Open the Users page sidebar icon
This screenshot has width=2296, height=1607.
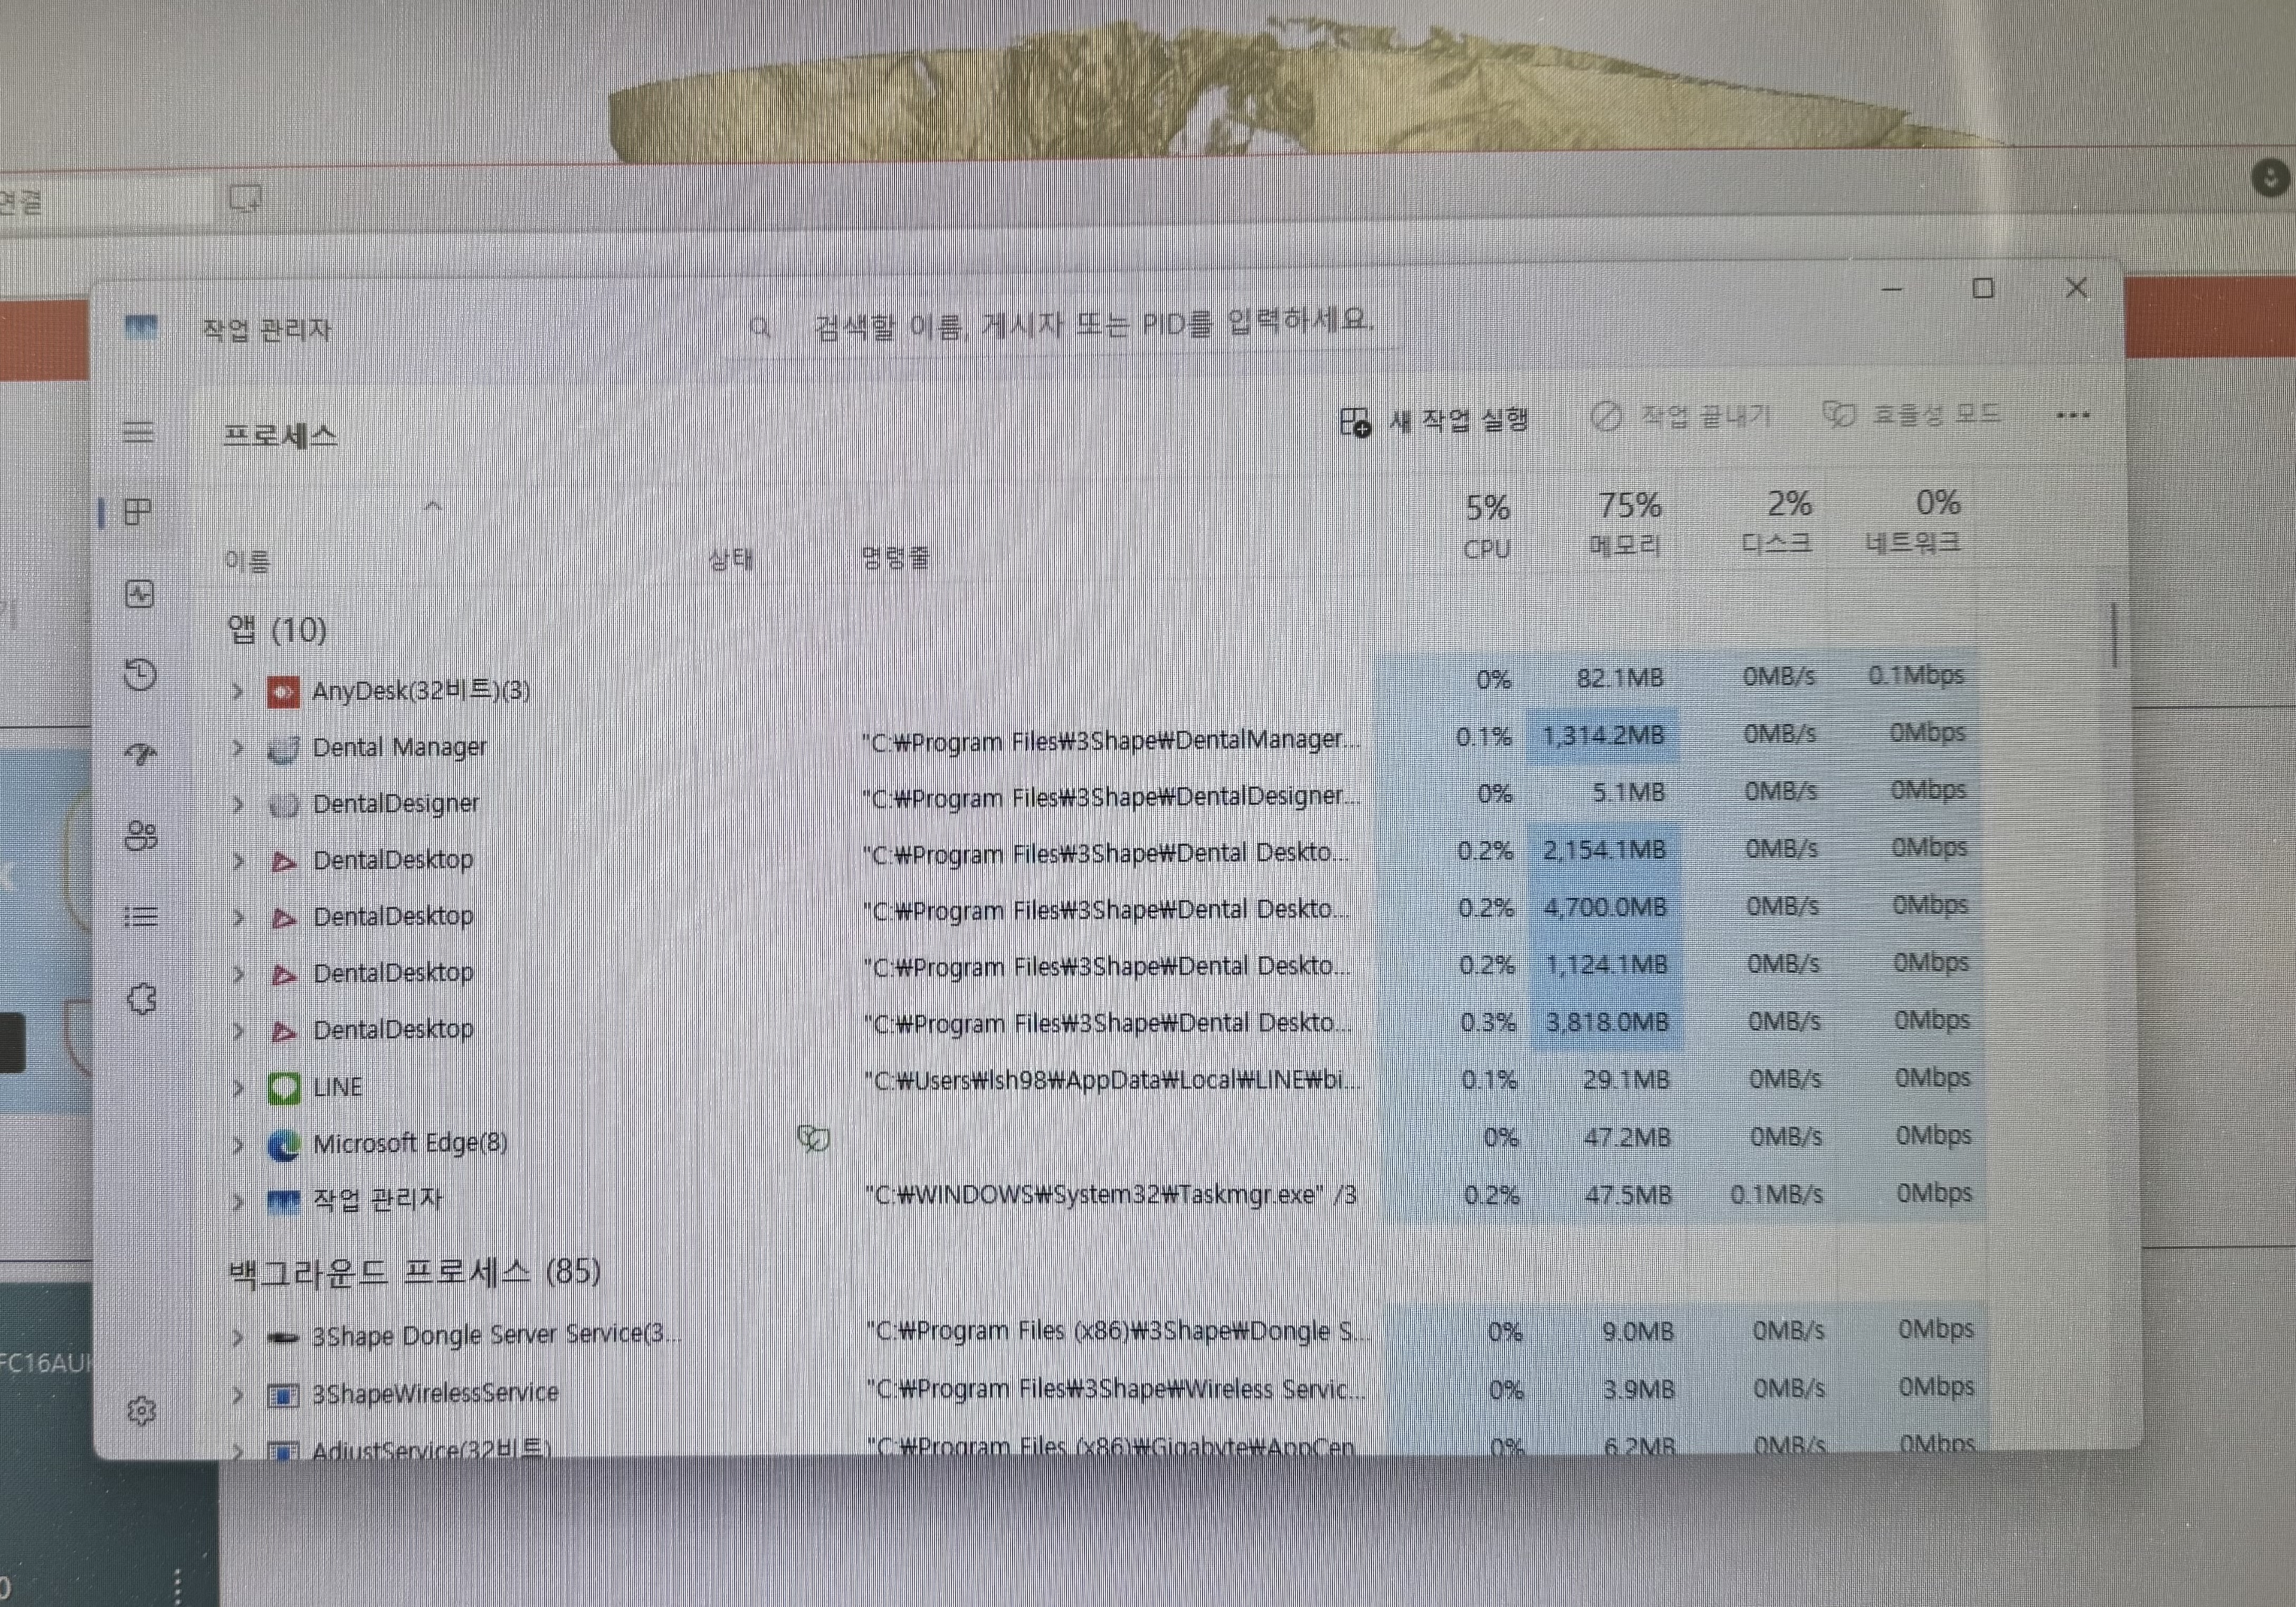(141, 835)
